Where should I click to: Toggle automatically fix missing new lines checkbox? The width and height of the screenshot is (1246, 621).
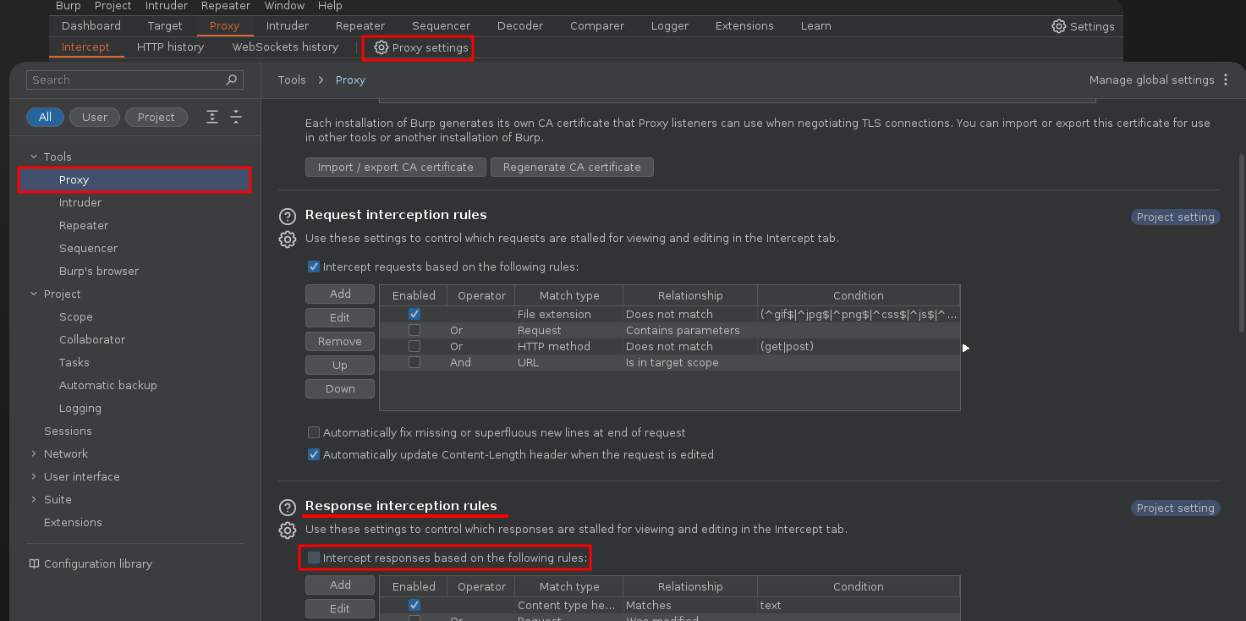click(x=314, y=433)
